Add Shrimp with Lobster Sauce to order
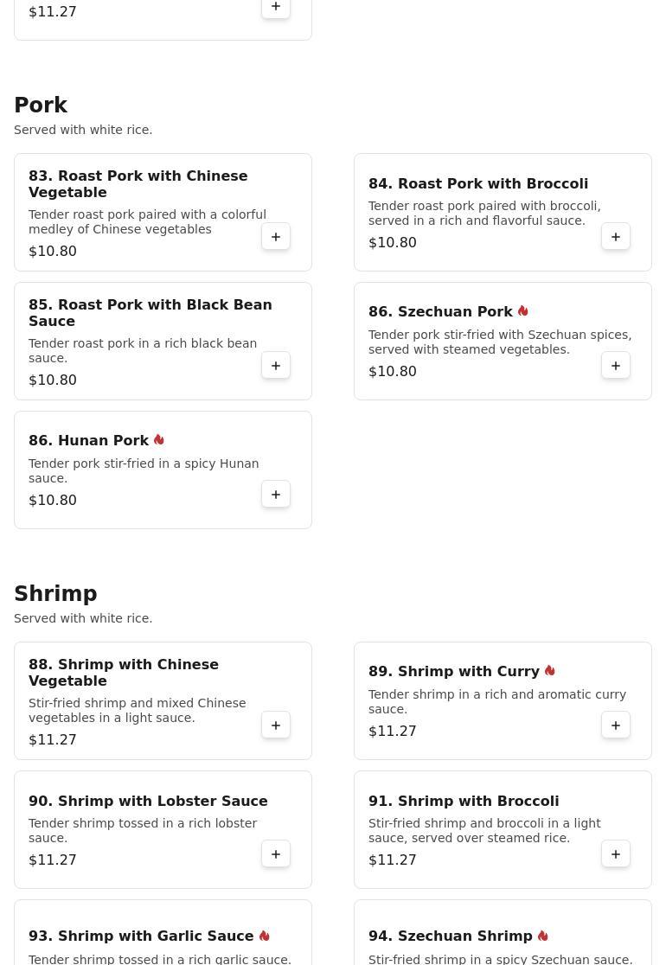 point(276,853)
